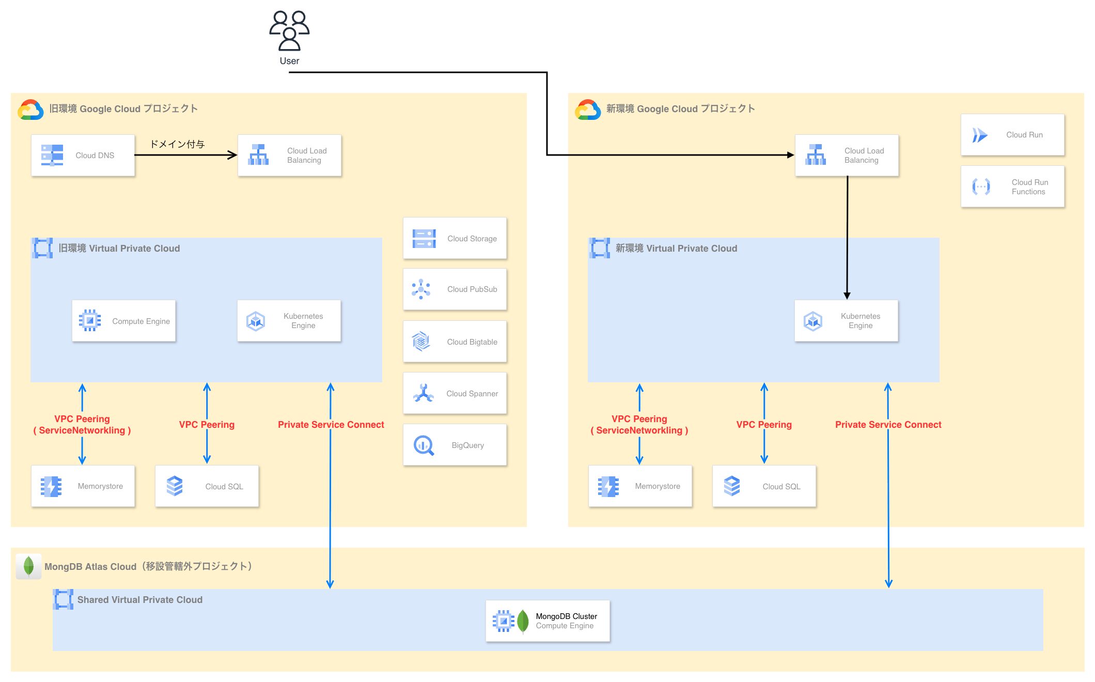1095x682 pixels.
Task: Click the Compute Engine chip icon
Action: pos(90,321)
